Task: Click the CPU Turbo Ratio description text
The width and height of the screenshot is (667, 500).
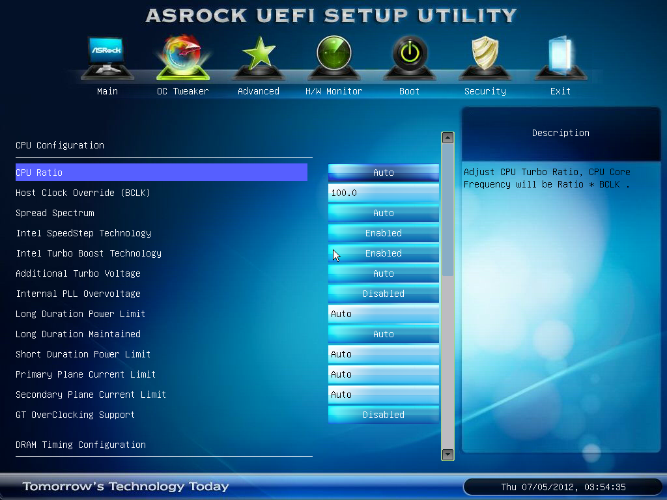Action: pyautogui.click(x=546, y=178)
